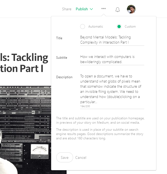Image resolution: width=167 pixels, height=174 pixels.
Task: Select the Custom radio button
Action: click(119, 27)
